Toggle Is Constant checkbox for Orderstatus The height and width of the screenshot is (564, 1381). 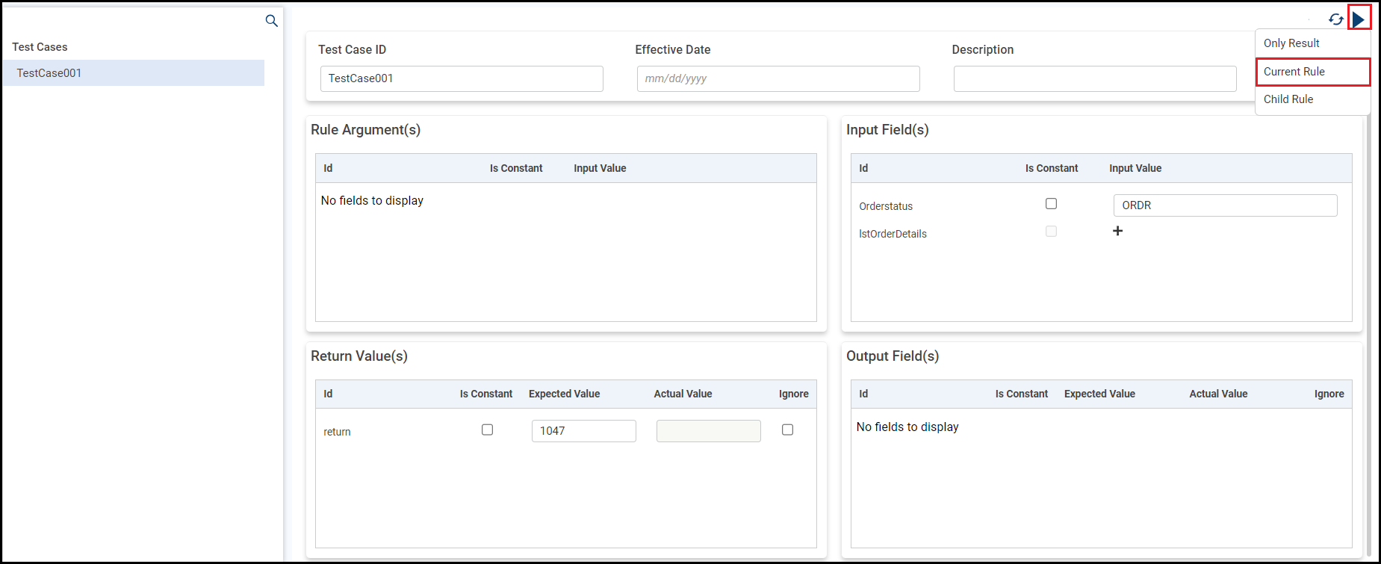pos(1051,204)
